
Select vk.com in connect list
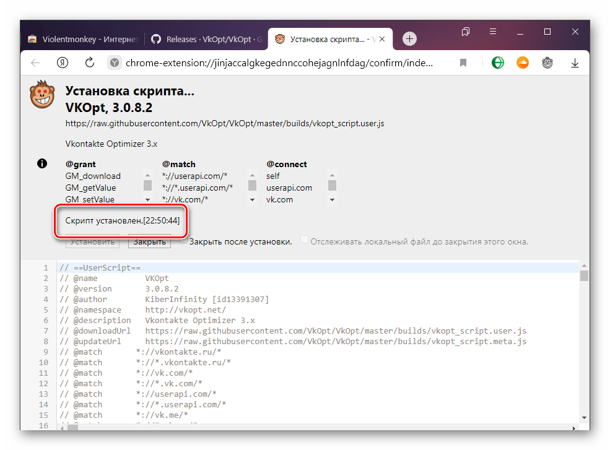[x=279, y=199]
